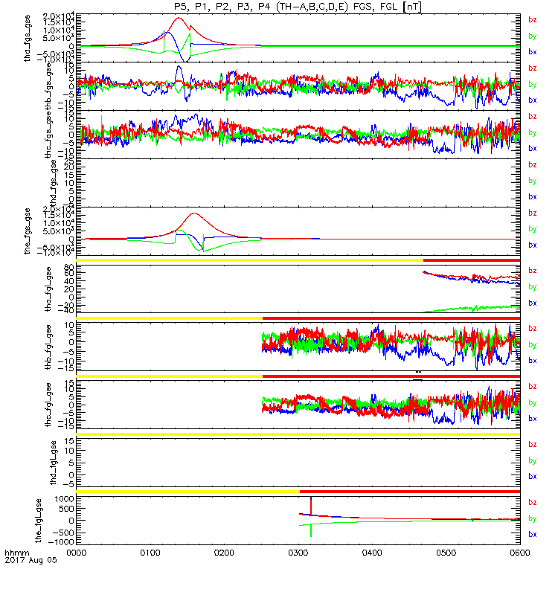
Task: Click the '0500' time axis label
Action: (x=446, y=553)
